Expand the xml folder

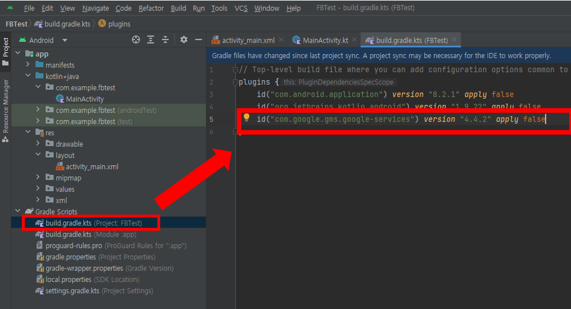pos(38,200)
